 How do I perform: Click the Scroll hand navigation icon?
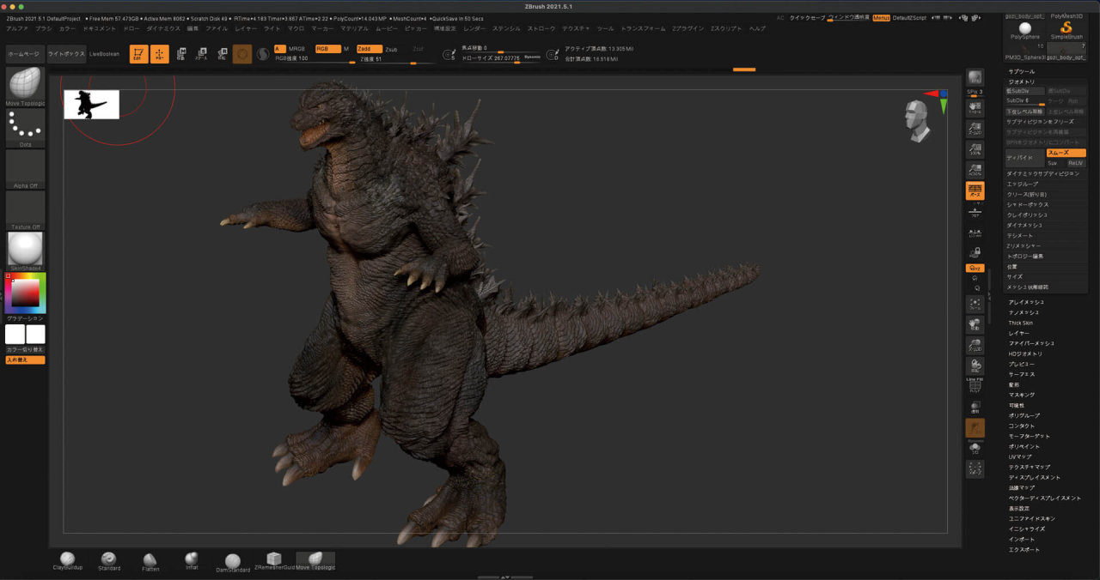tap(975, 107)
